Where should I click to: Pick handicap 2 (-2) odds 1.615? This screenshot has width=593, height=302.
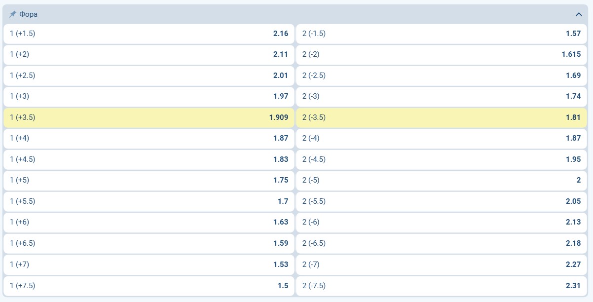[x=442, y=54]
